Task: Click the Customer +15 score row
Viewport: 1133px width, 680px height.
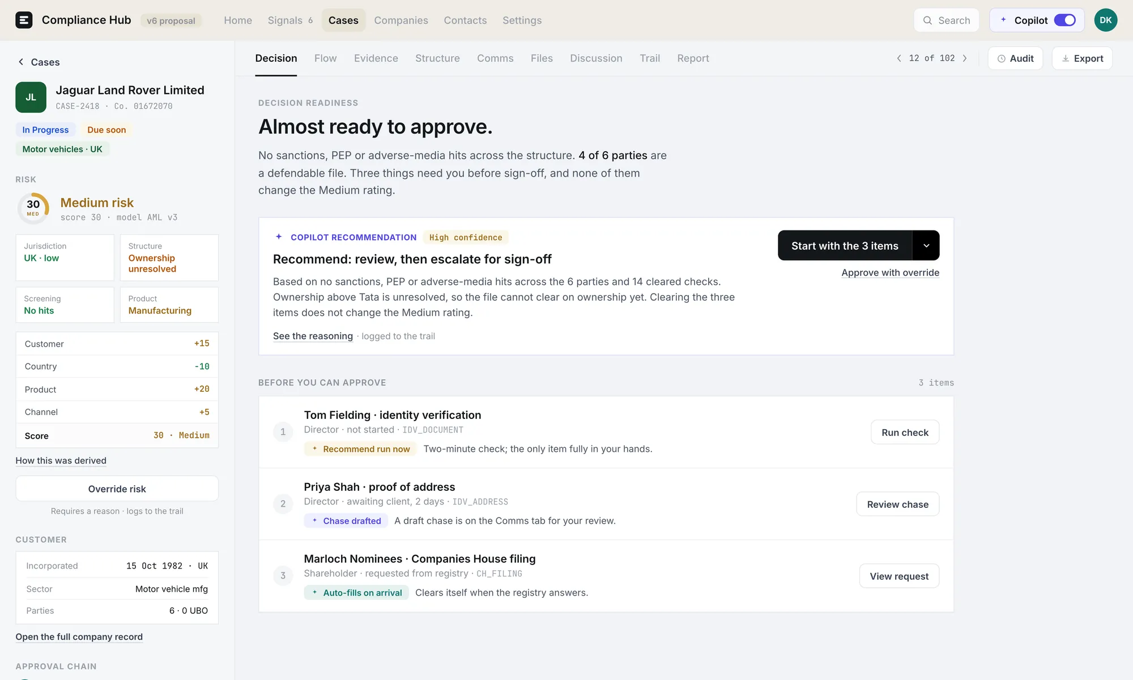Action: (117, 344)
